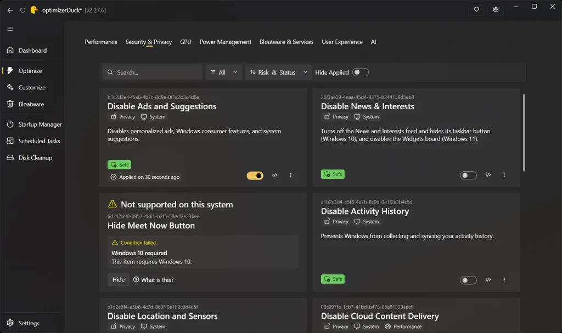Screen dimensions: 562x333
Task: Toggle the hamburger navigation menu
Action: pyautogui.click(x=10, y=29)
